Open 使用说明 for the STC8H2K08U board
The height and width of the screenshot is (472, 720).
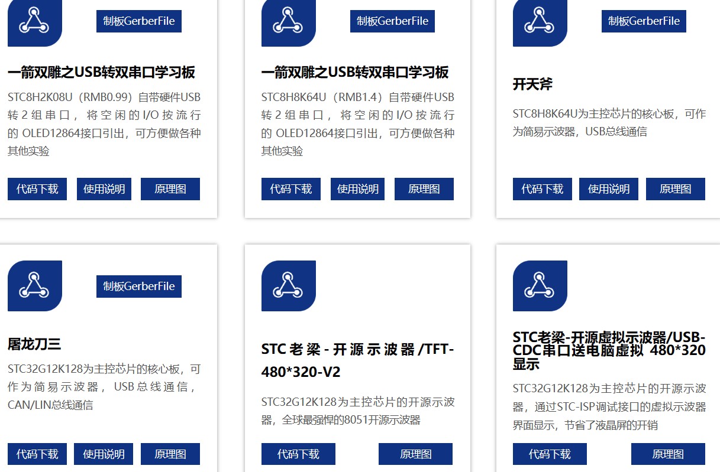pyautogui.click(x=104, y=189)
